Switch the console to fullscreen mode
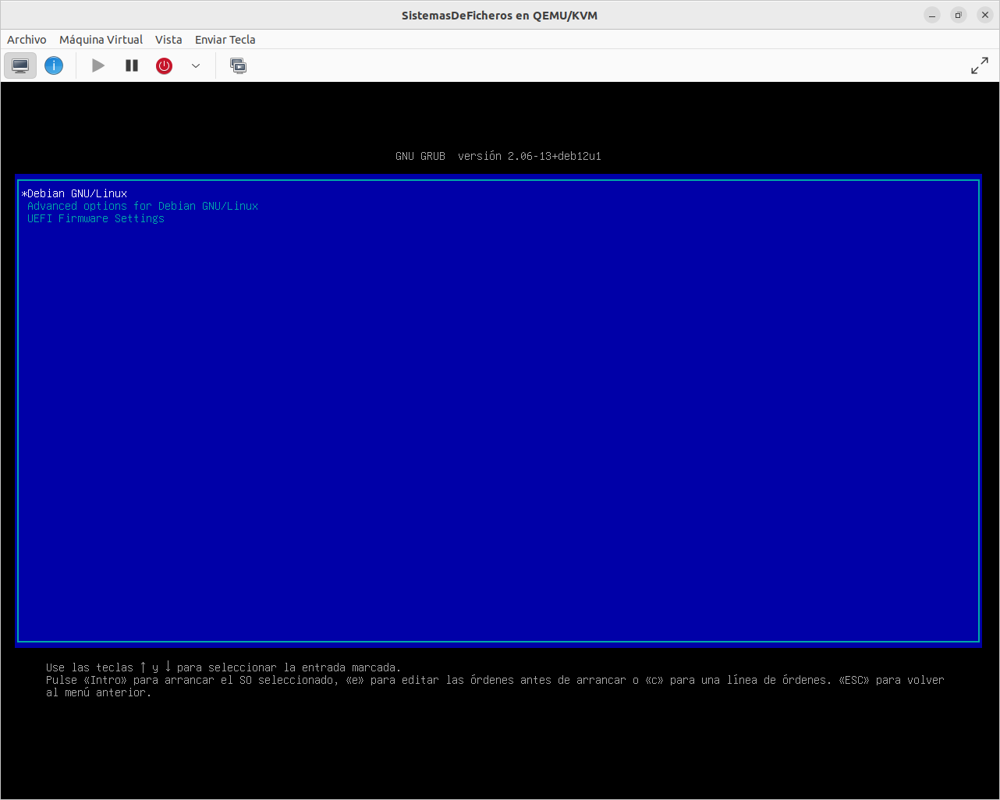 pyautogui.click(x=980, y=66)
